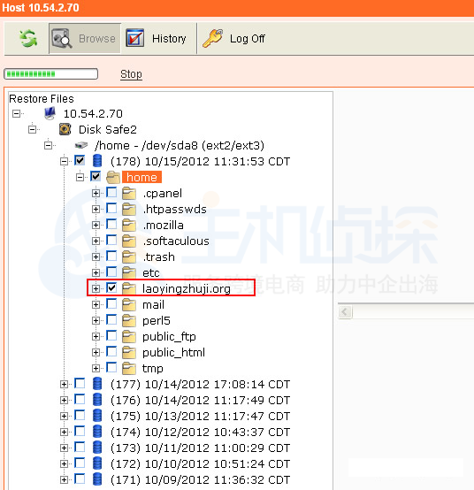Click the green refresh arrows icon
The width and height of the screenshot is (474, 490).
coord(28,38)
